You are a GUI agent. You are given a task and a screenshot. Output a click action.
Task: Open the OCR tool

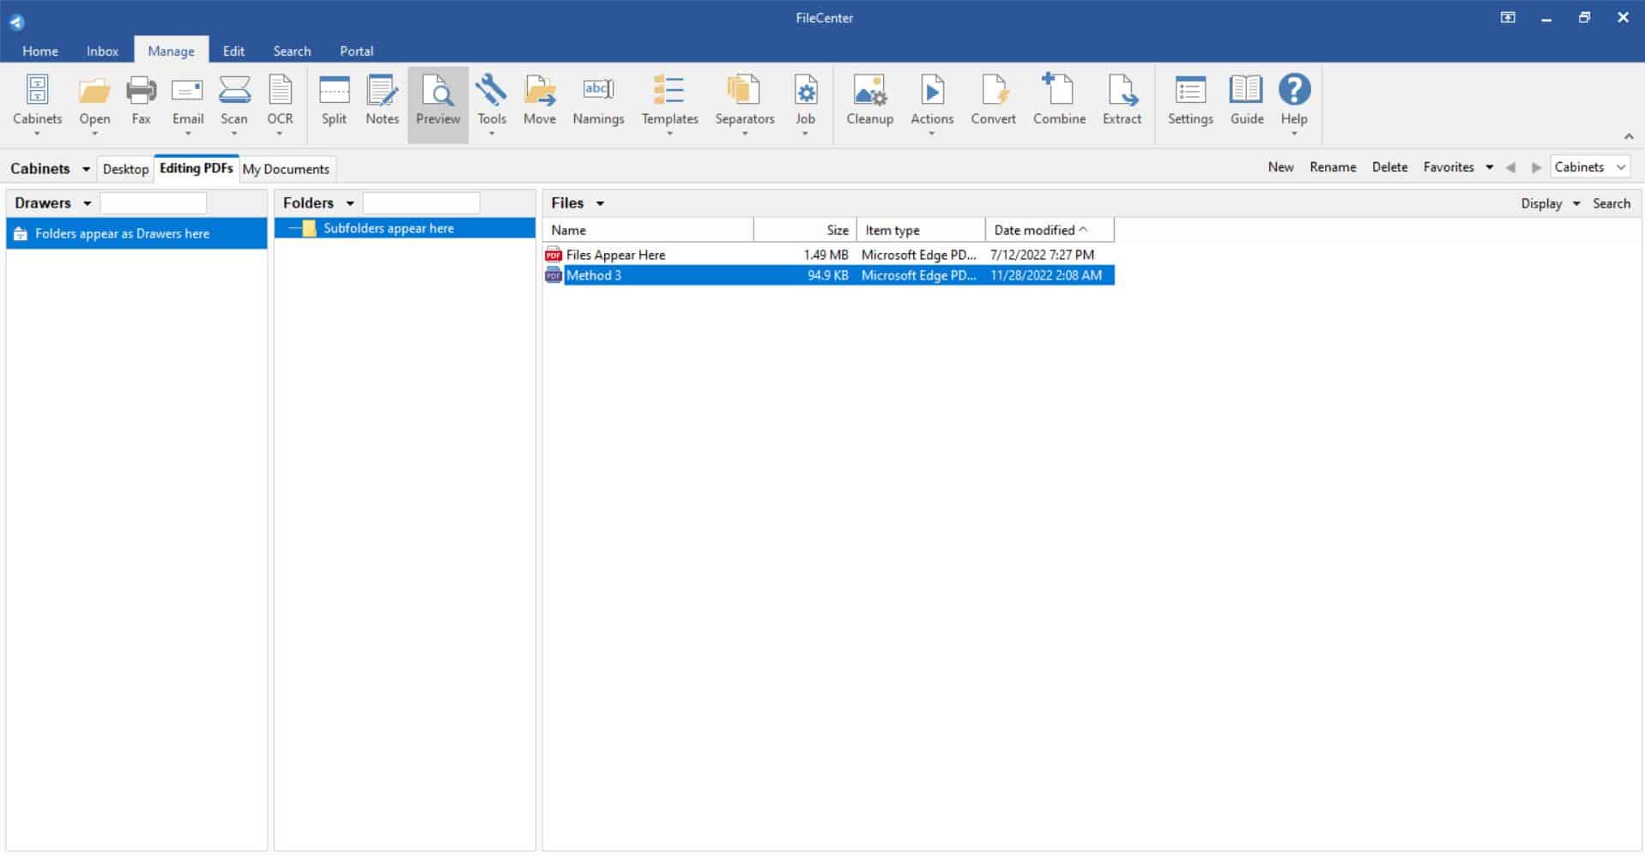tap(280, 102)
